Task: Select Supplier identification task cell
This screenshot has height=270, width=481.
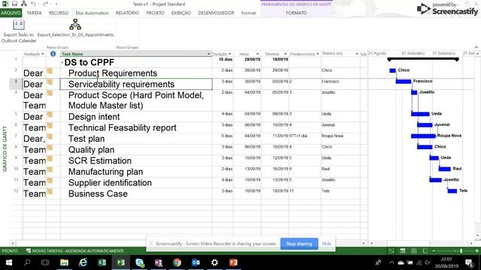Action: click(136, 183)
